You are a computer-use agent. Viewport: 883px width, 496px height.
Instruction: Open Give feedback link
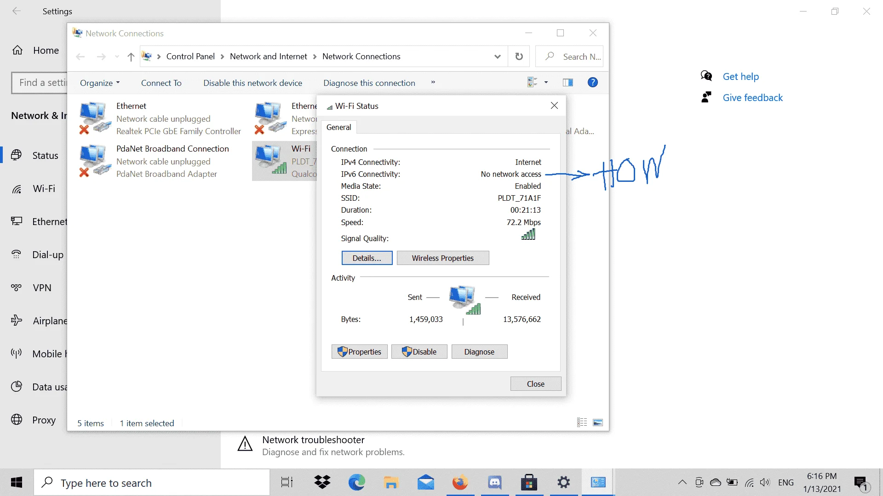click(x=752, y=98)
